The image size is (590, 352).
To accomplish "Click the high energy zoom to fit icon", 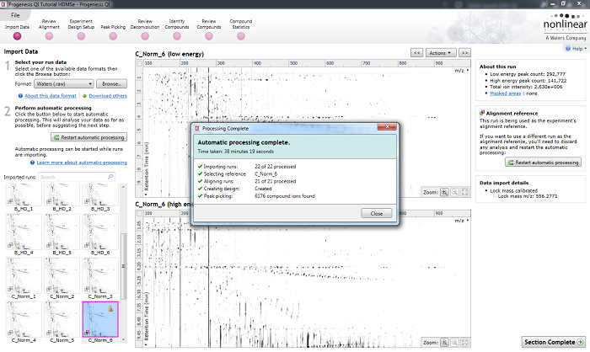I will [x=465, y=342].
